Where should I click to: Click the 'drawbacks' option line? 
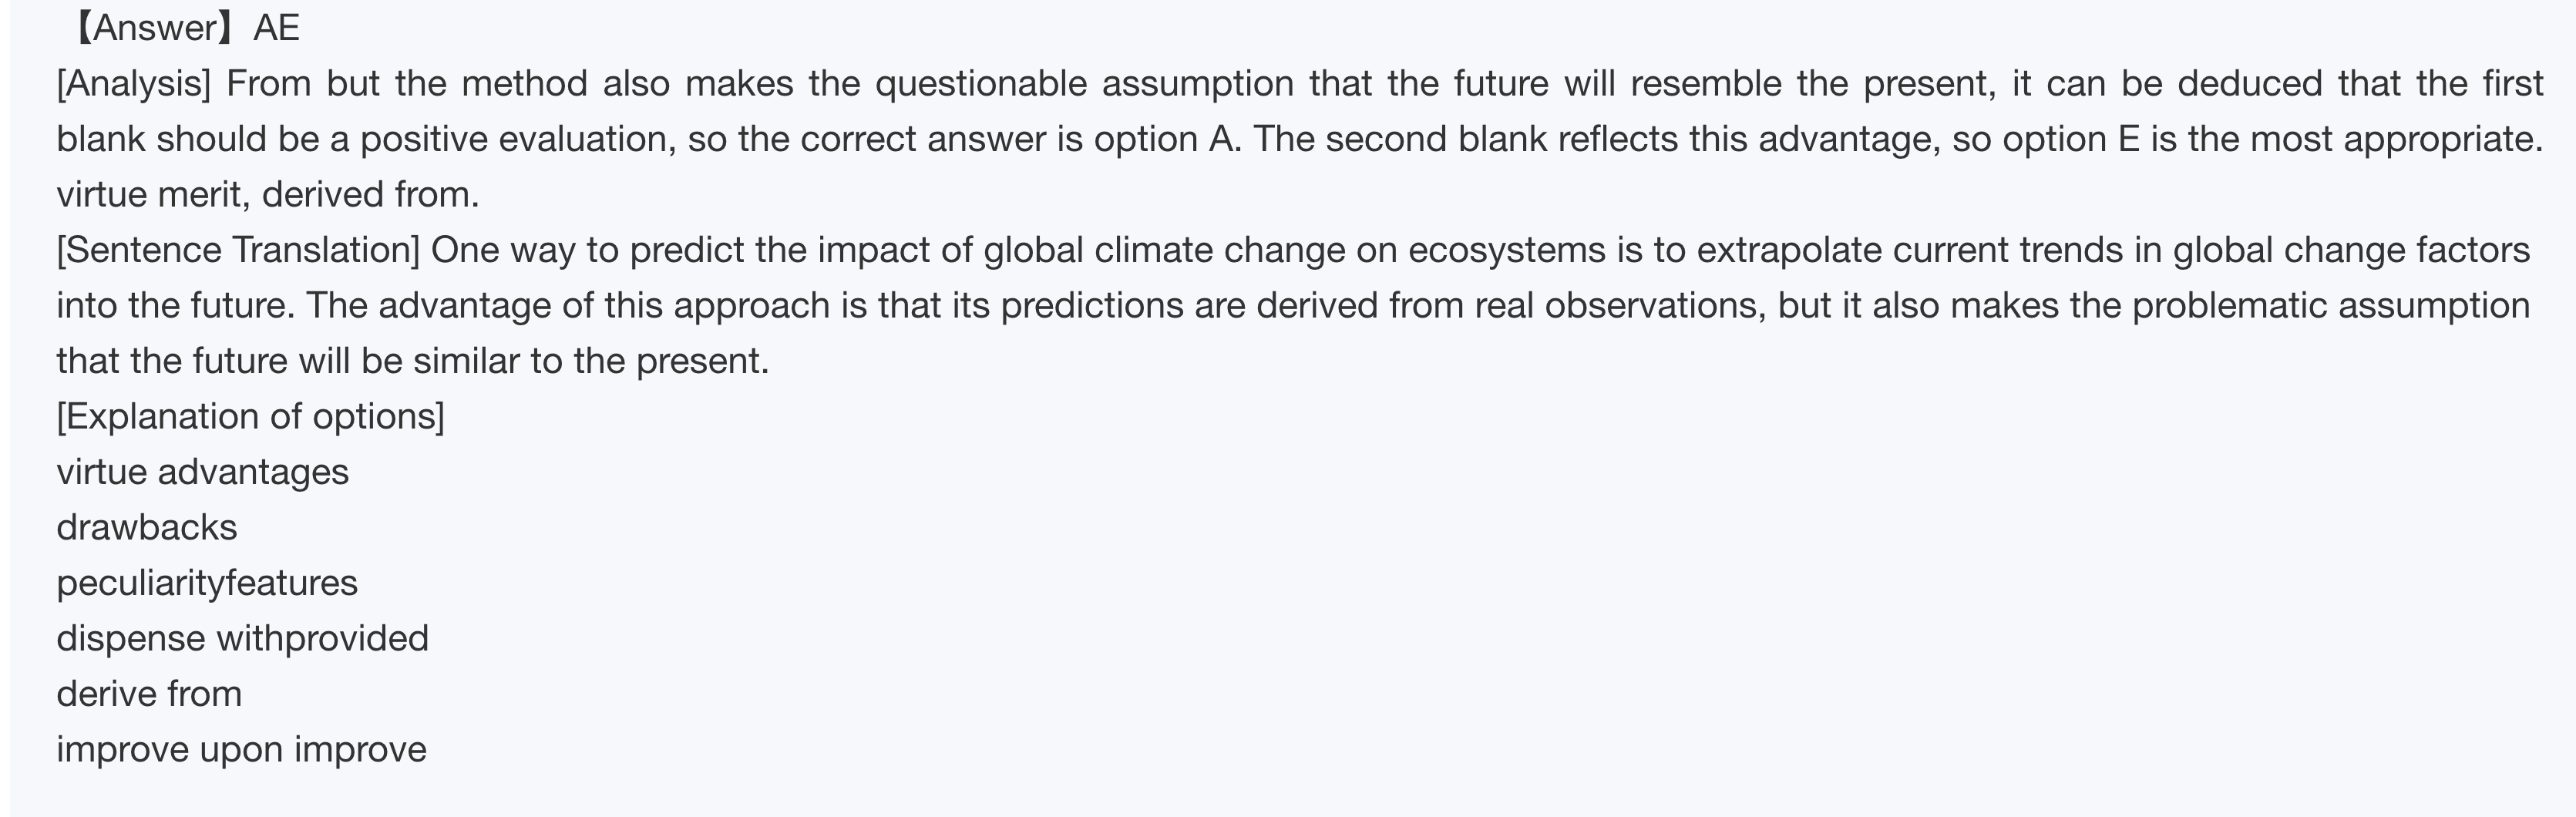point(146,527)
